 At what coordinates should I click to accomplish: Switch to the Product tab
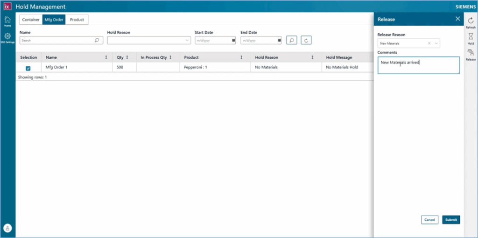coord(77,20)
